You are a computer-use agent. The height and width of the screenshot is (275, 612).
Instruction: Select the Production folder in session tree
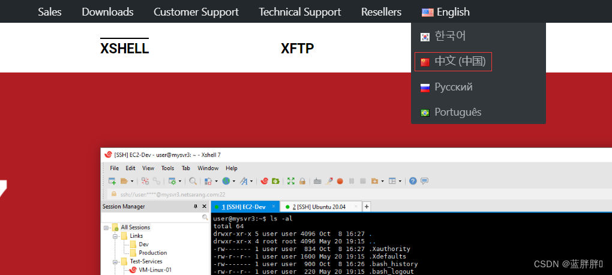click(x=152, y=253)
